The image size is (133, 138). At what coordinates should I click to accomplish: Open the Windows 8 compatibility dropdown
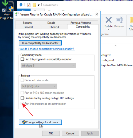pyautogui.click(x=48, y=66)
